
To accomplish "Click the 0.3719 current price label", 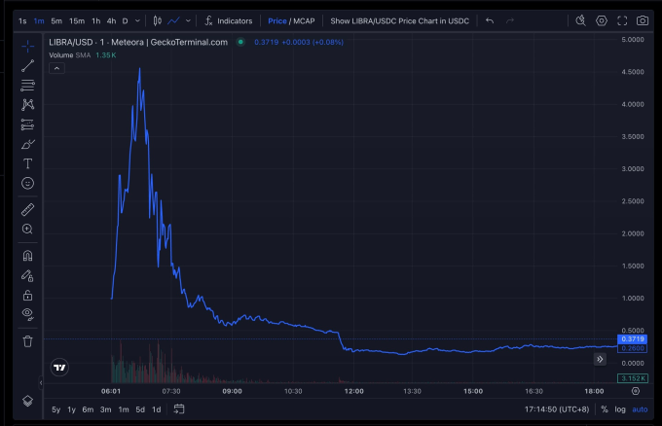I will (x=633, y=338).
